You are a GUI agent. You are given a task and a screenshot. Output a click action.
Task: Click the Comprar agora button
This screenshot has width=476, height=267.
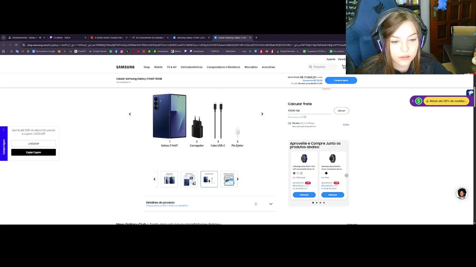[x=341, y=80]
